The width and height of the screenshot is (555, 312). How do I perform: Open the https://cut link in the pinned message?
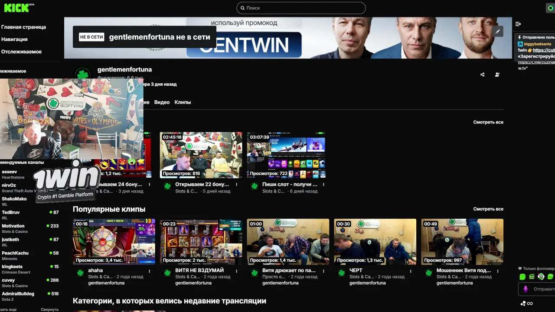coord(544,50)
